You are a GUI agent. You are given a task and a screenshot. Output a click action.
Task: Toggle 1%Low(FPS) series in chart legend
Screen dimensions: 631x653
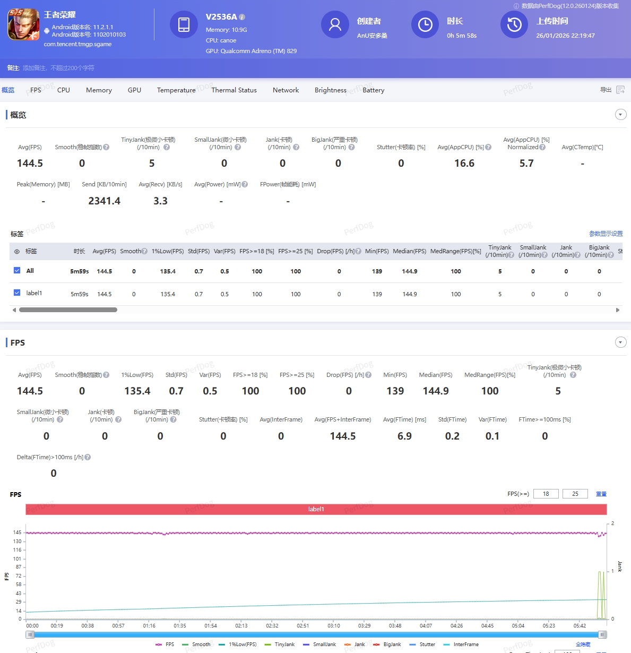(x=237, y=645)
